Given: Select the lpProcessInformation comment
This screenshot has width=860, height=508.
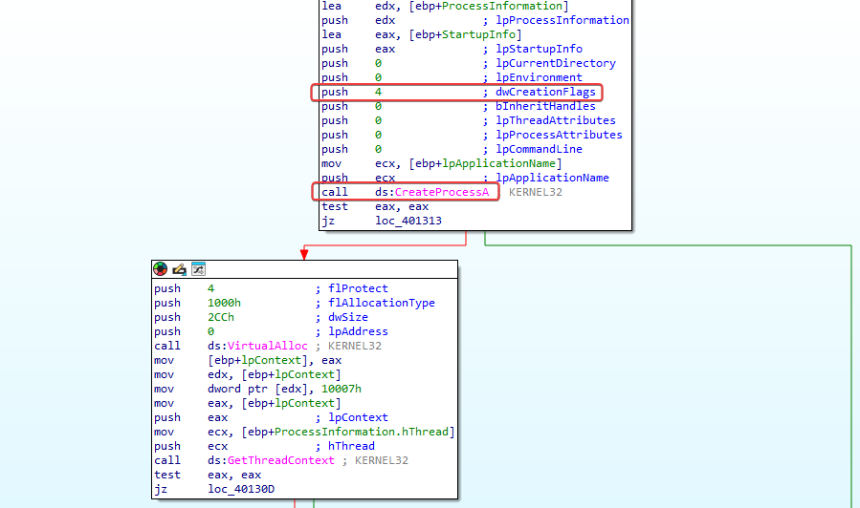Looking at the screenshot, I should coord(562,20).
